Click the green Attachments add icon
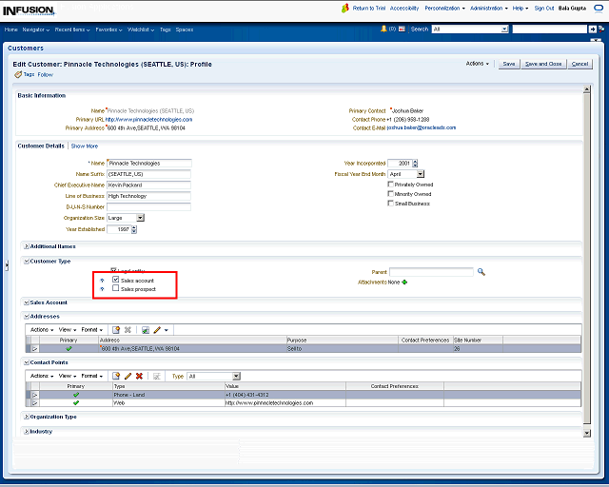The width and height of the screenshot is (609, 487). click(x=404, y=282)
